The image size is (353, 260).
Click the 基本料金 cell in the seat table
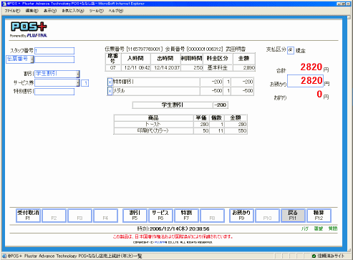coord(218,68)
